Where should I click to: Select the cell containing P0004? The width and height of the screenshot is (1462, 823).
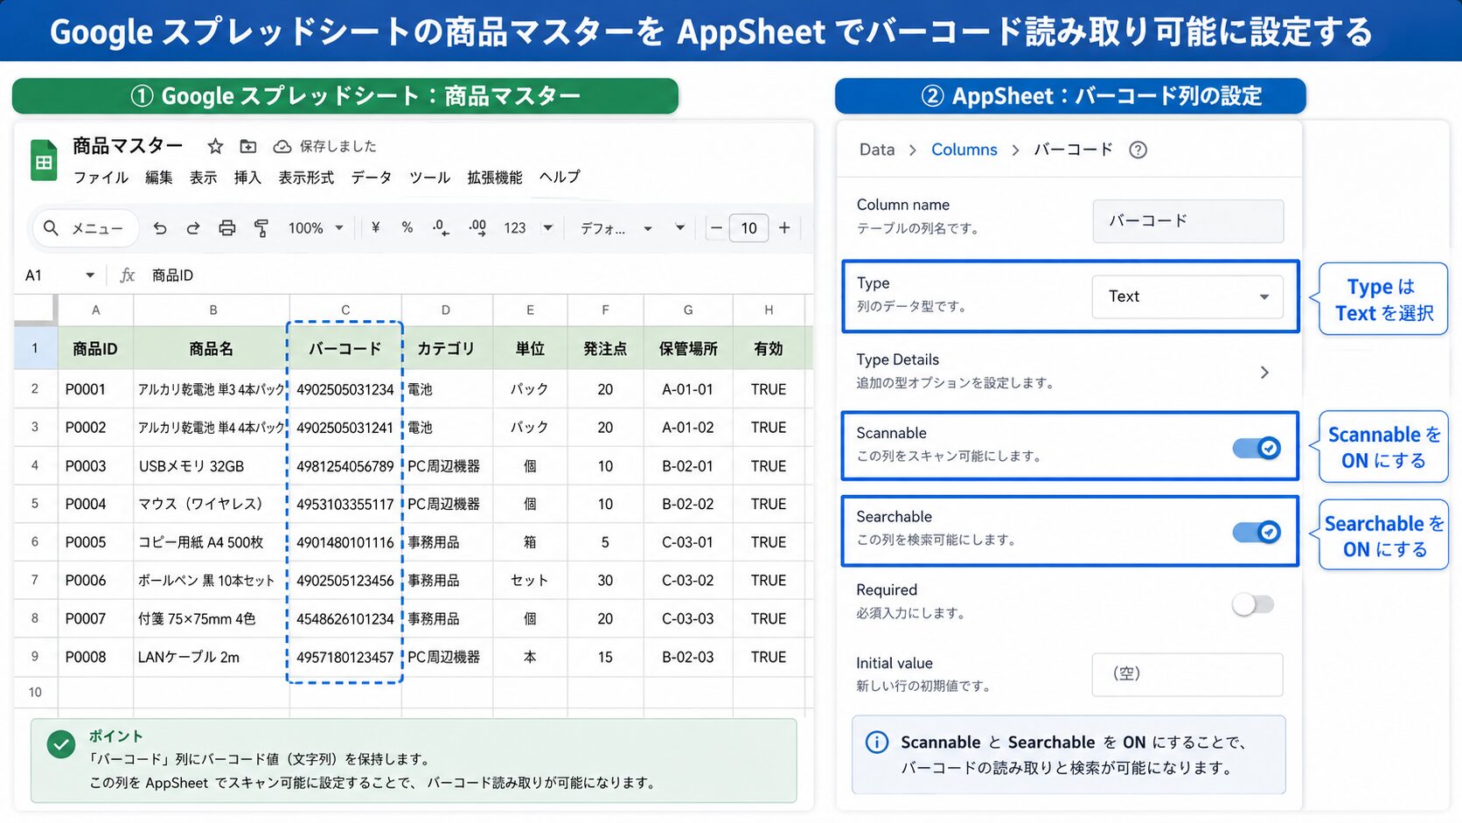point(95,504)
